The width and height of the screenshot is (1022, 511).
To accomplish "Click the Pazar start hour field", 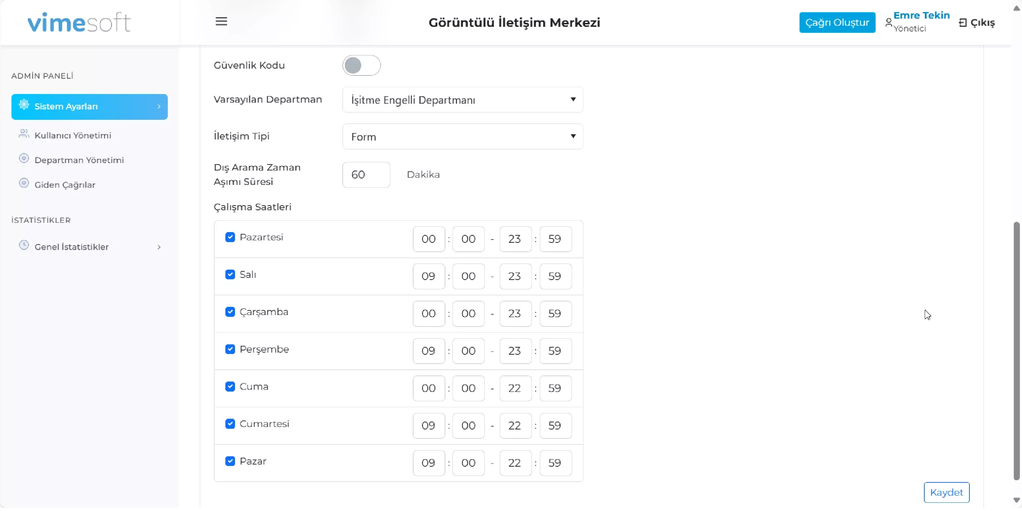I will (429, 463).
